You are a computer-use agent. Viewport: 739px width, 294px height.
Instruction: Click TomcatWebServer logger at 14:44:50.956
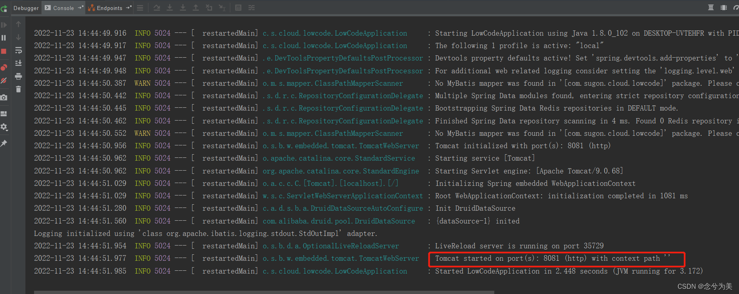coord(341,146)
